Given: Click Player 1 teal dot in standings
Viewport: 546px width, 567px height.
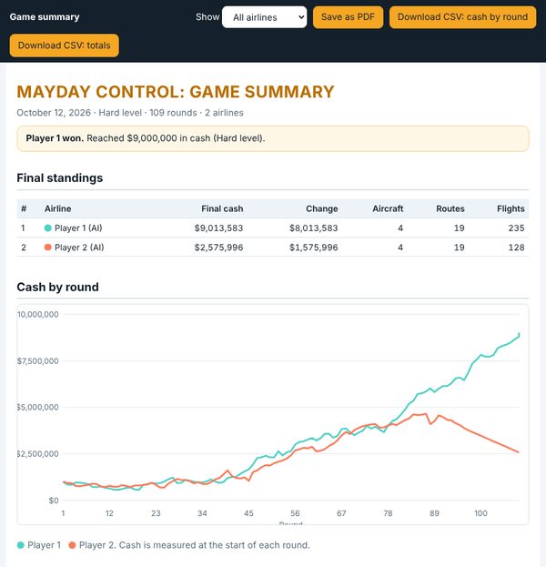Looking at the screenshot, I should [47, 228].
